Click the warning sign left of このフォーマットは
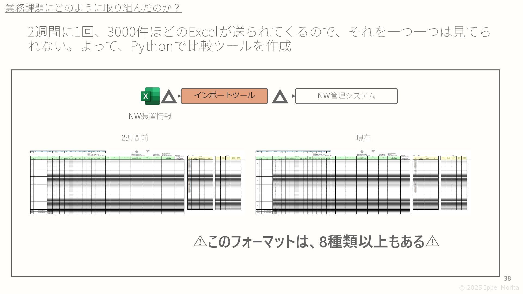This screenshot has width=523, height=294. [x=200, y=241]
